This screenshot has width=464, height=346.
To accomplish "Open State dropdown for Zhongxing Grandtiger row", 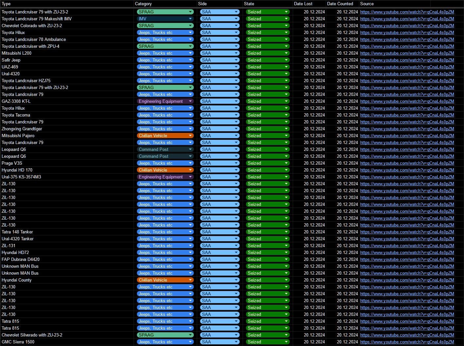I will tap(268, 129).
